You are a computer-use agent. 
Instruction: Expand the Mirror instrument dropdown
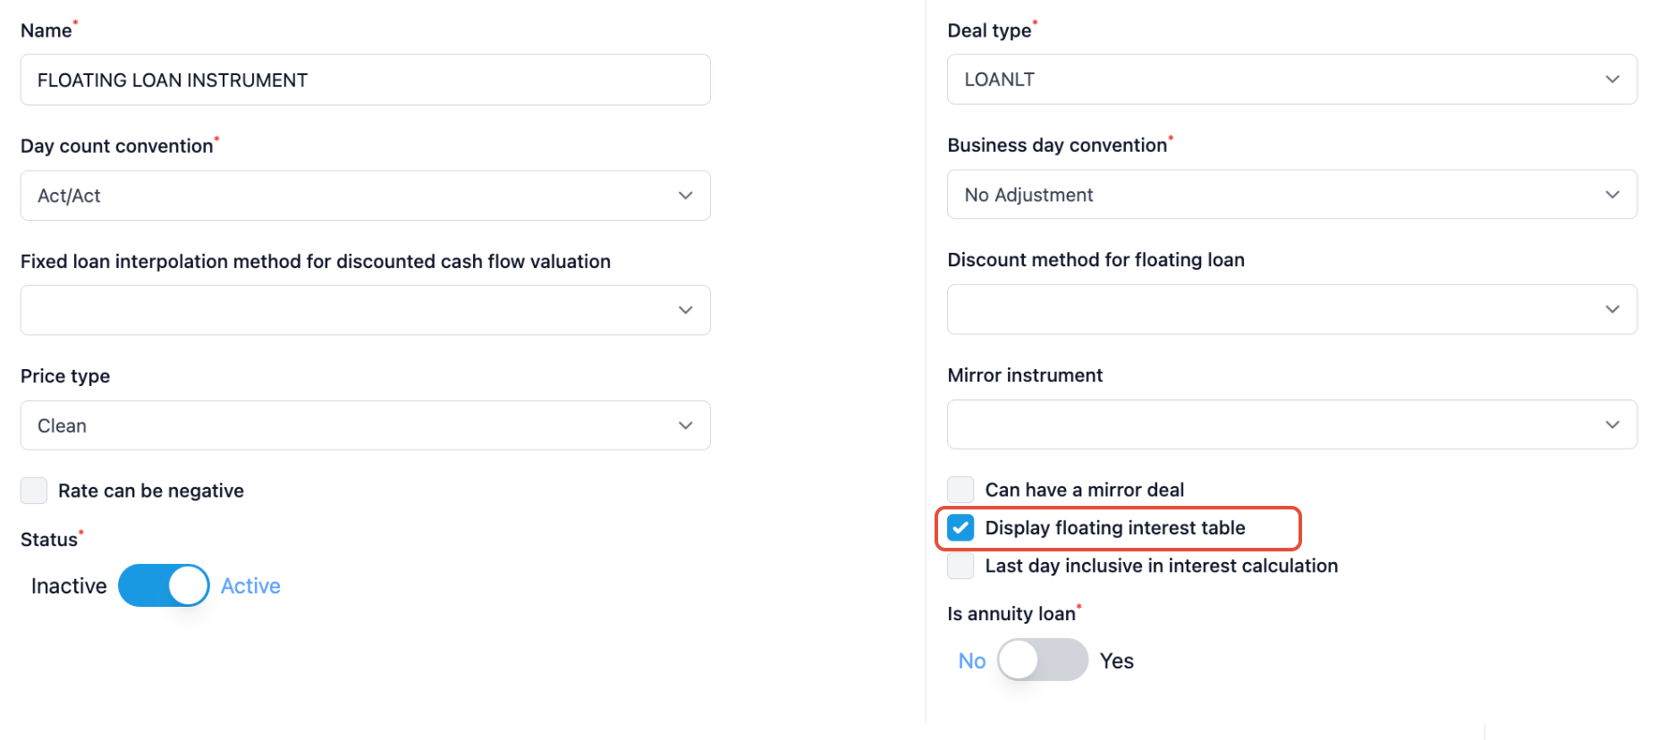pyautogui.click(x=1290, y=425)
